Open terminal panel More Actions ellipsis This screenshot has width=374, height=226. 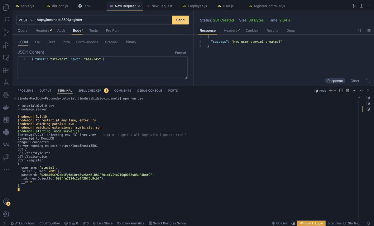355,90
